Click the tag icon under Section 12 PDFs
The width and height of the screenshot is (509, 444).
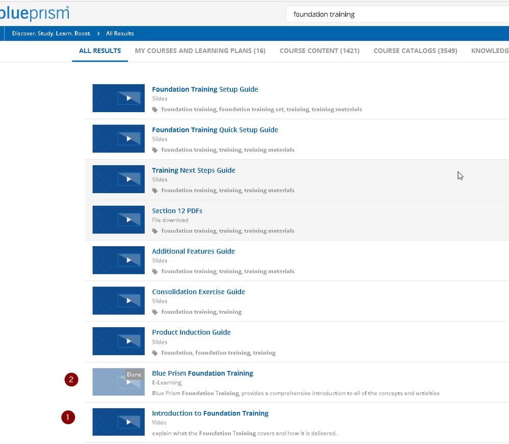point(155,231)
